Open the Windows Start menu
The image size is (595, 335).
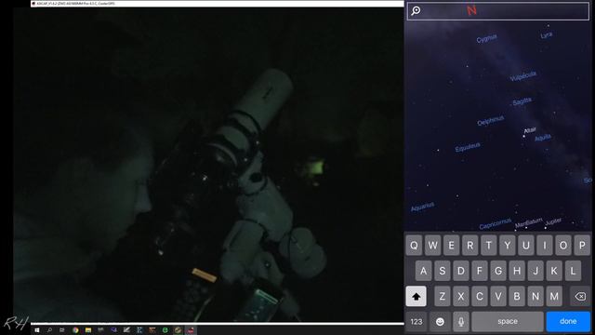(x=37, y=330)
